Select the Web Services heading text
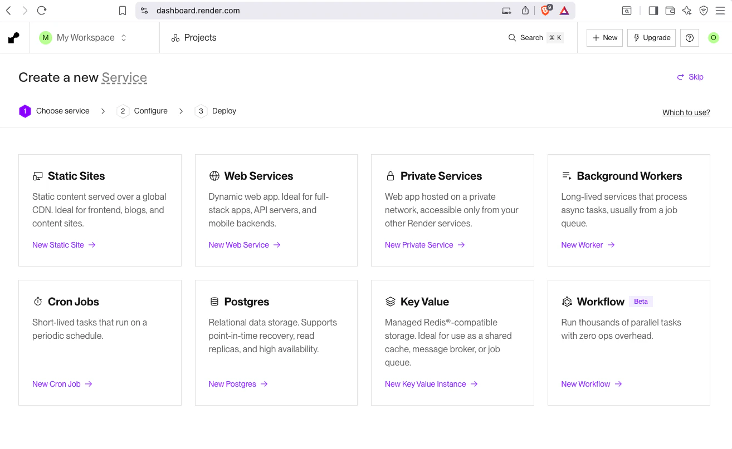Viewport: 732px width, 449px height. click(258, 176)
